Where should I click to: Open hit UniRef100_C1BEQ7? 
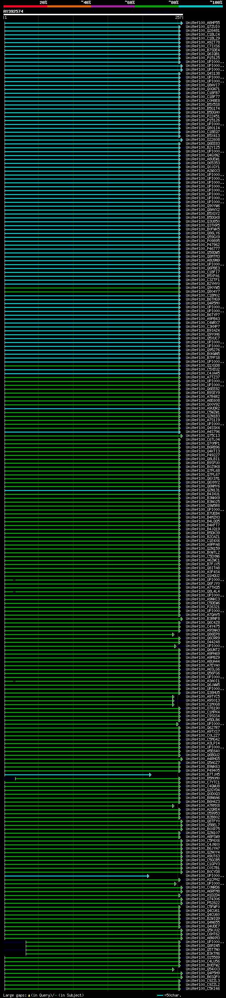click(x=203, y=132)
